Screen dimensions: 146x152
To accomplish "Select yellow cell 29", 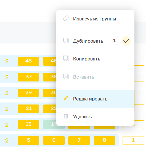I will pyautogui.click(x=28, y=93).
